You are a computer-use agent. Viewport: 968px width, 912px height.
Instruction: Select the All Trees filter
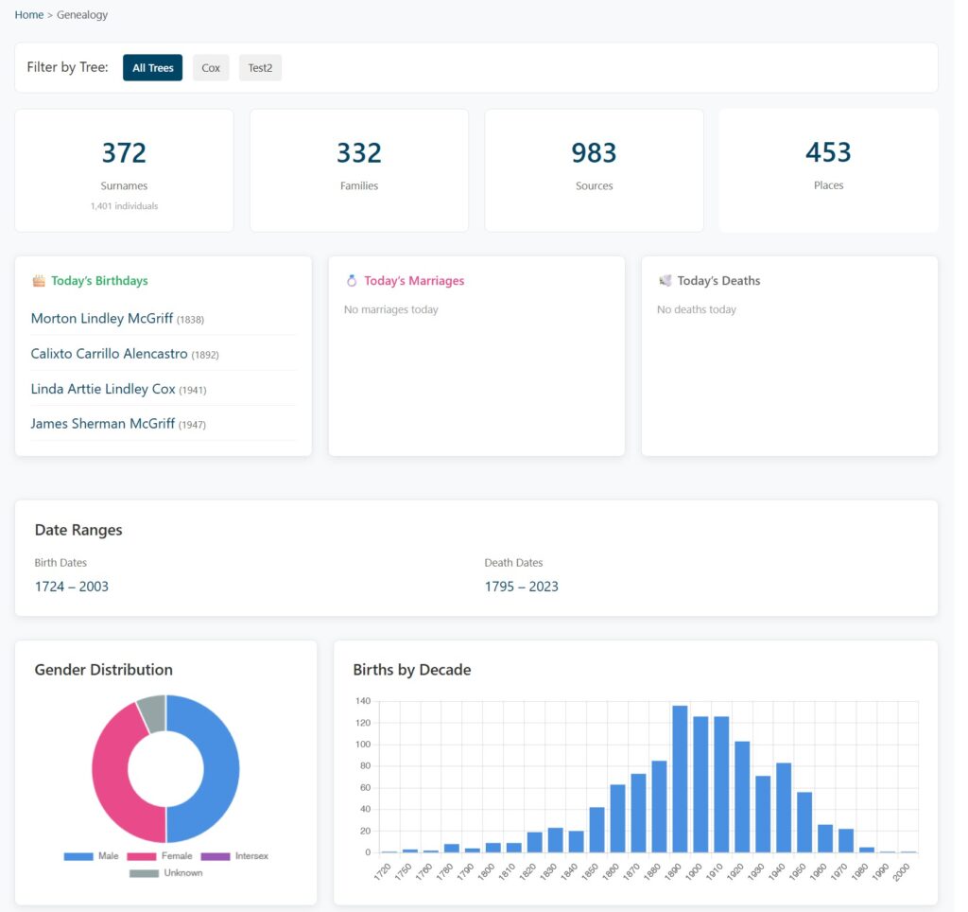(x=152, y=68)
